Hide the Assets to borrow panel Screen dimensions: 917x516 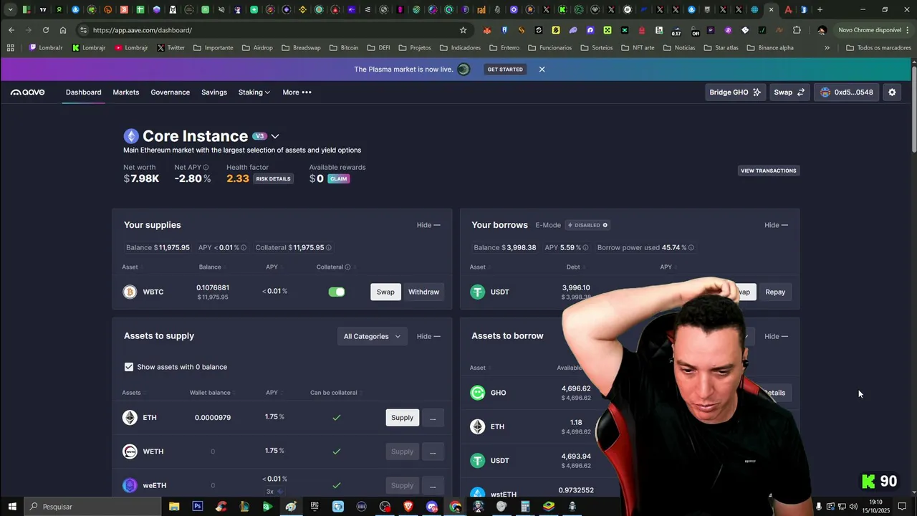tap(776, 336)
